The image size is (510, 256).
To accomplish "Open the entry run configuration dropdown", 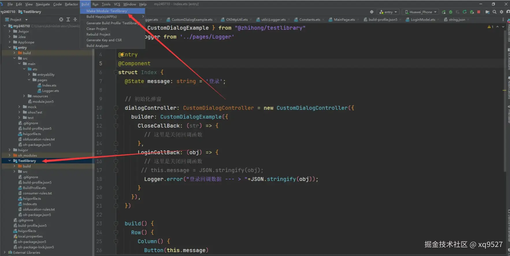I will 388,12.
